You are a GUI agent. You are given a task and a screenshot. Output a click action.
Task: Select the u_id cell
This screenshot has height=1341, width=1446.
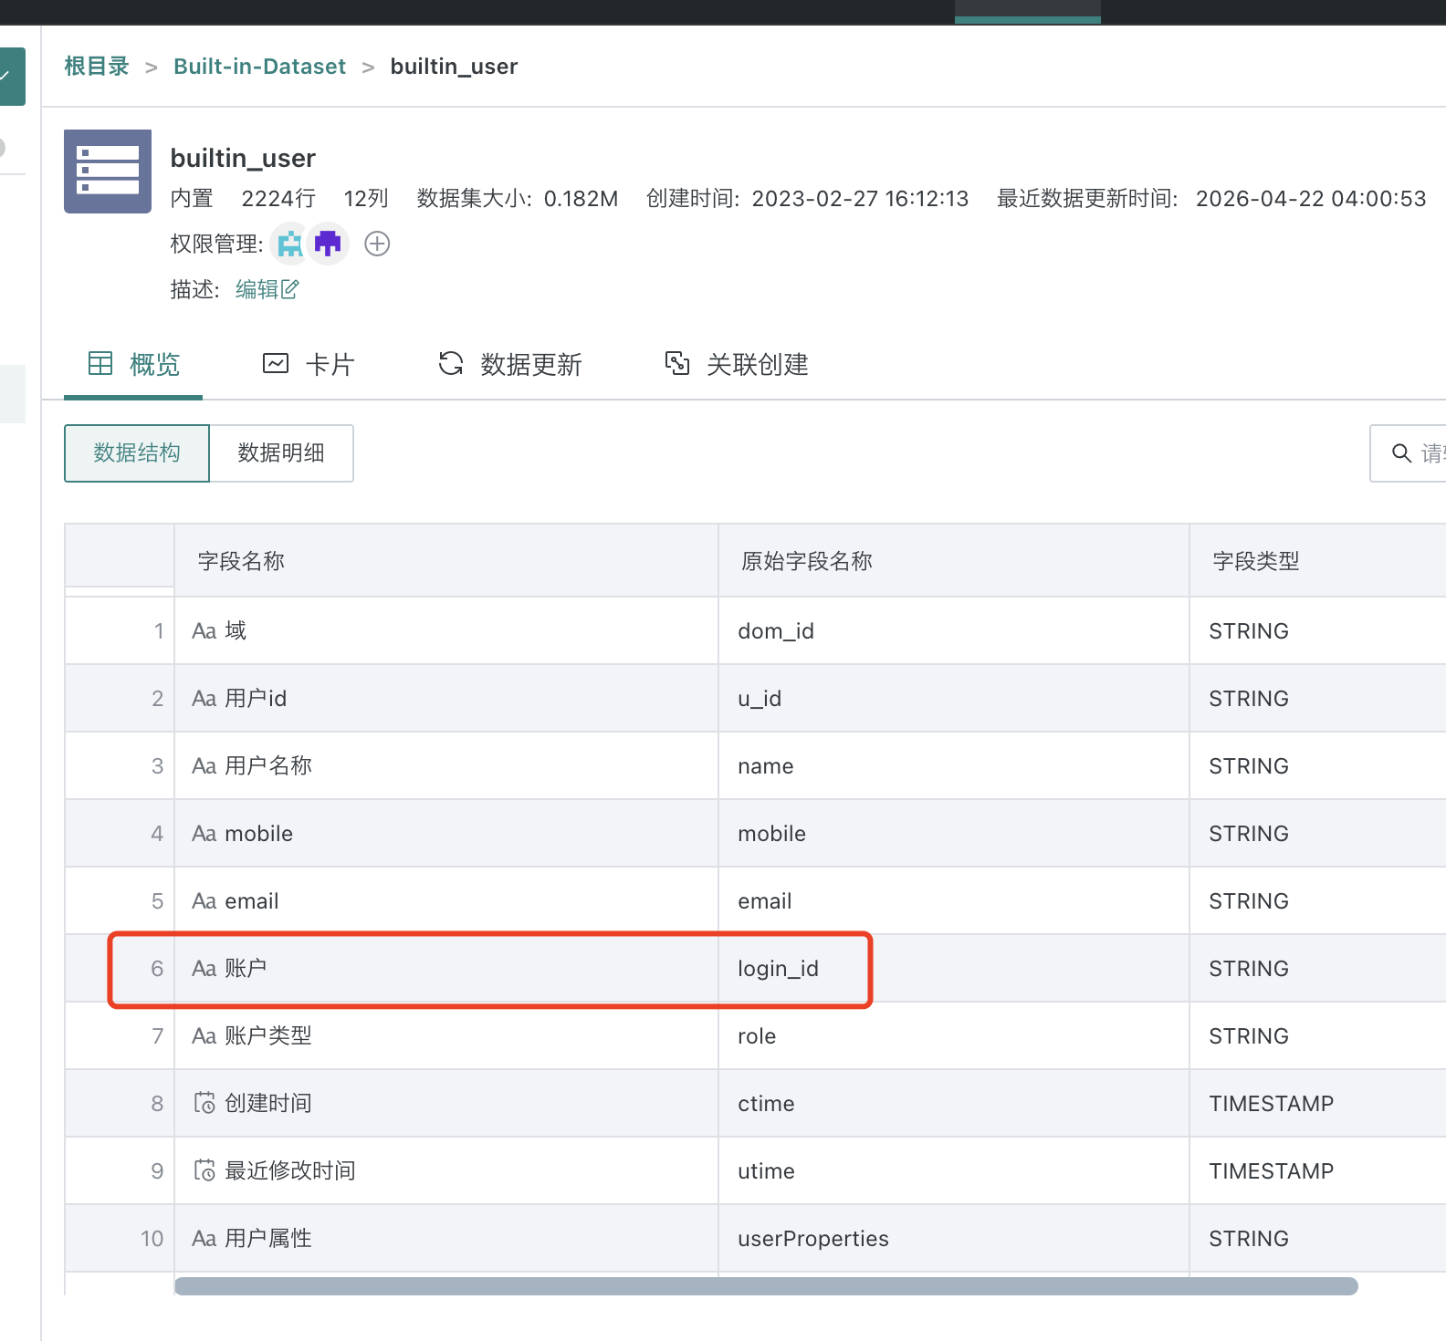[954, 699]
